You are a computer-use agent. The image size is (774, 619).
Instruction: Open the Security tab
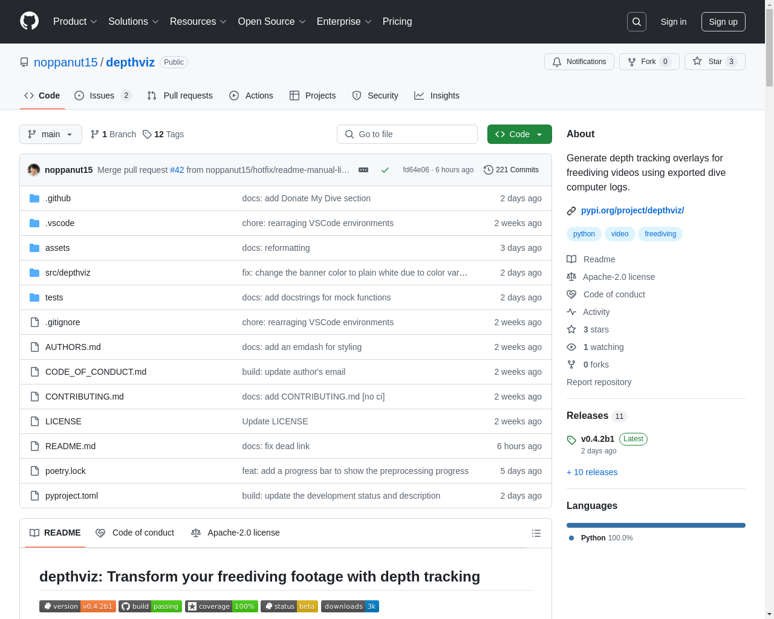point(375,96)
